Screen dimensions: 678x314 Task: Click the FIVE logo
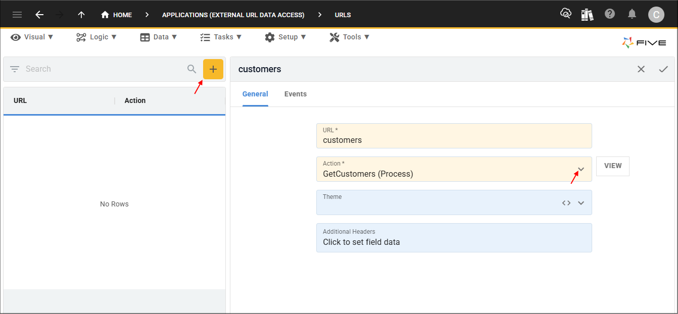644,43
